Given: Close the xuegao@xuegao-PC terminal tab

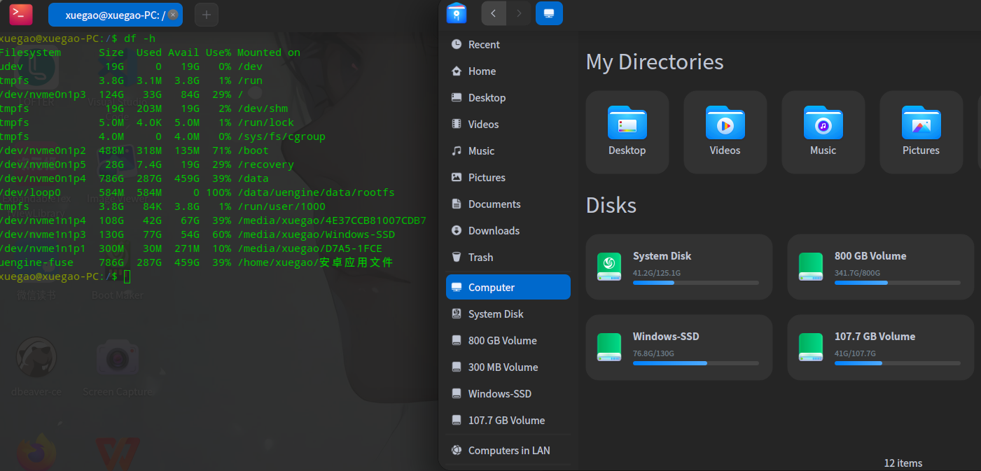Looking at the screenshot, I should point(173,15).
